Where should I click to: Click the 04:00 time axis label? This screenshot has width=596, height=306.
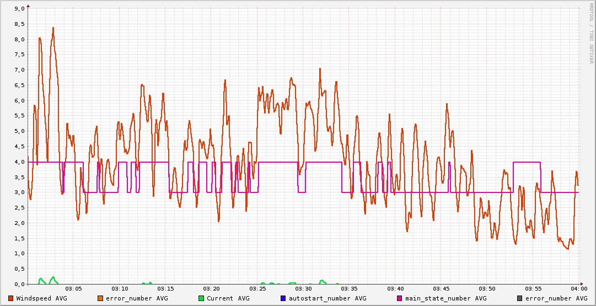[x=578, y=289]
